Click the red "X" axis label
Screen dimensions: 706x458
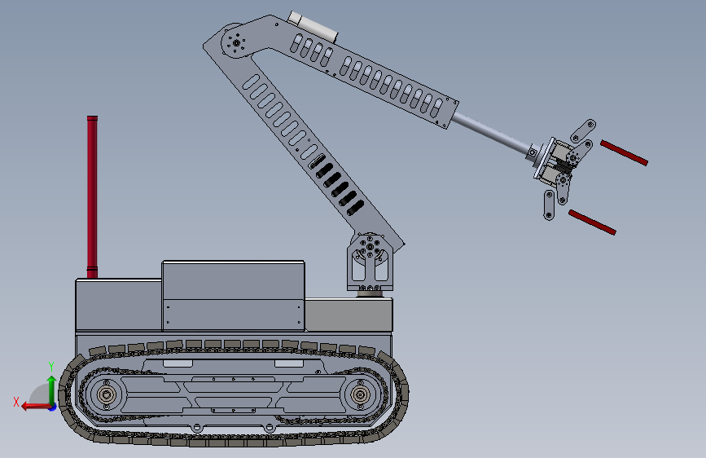pyautogui.click(x=16, y=402)
